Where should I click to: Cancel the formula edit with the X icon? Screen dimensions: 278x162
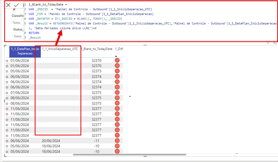[8, 5]
